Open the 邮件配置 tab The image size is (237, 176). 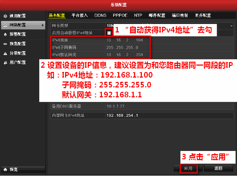click(x=157, y=16)
